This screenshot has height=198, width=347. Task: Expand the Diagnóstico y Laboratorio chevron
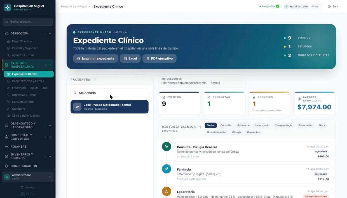(50, 126)
